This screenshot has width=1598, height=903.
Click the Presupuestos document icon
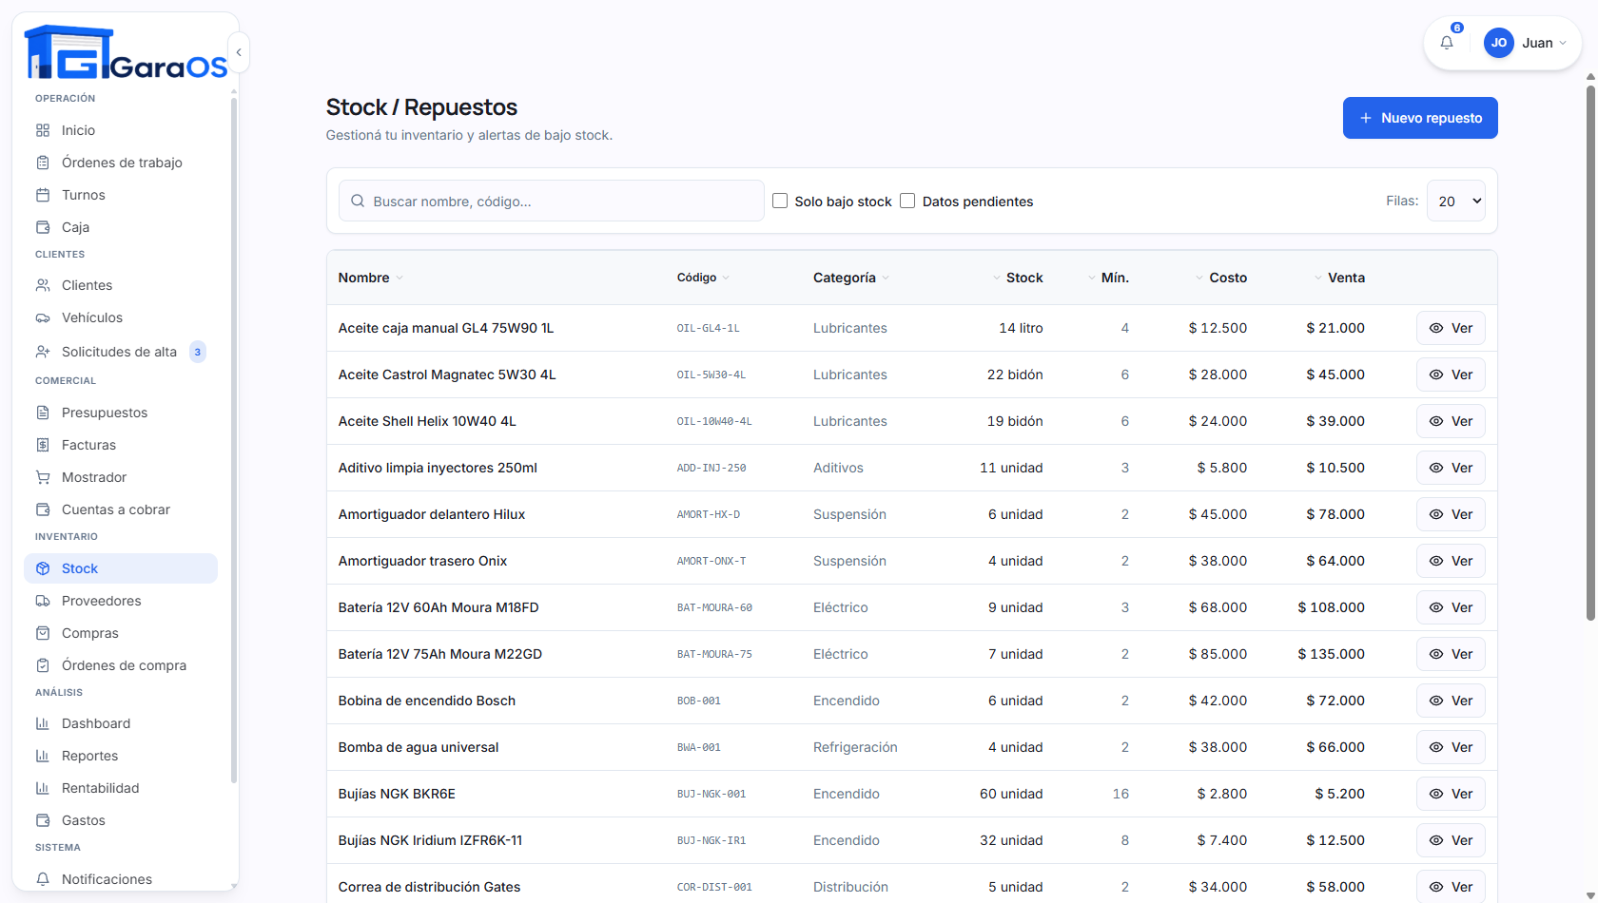coord(43,413)
